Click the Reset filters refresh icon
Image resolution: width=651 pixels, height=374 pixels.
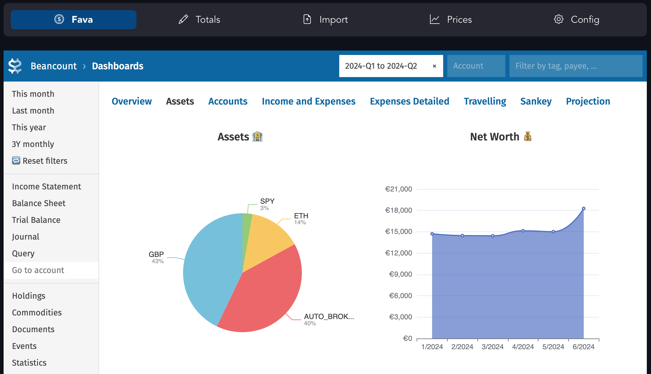pyautogui.click(x=16, y=161)
